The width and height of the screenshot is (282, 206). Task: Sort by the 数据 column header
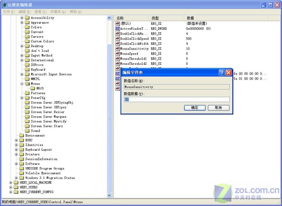(227, 18)
